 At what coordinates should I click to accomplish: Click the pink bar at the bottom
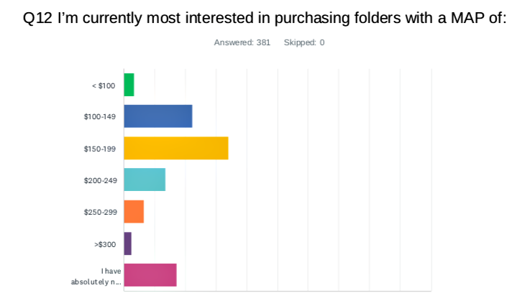pyautogui.click(x=150, y=275)
